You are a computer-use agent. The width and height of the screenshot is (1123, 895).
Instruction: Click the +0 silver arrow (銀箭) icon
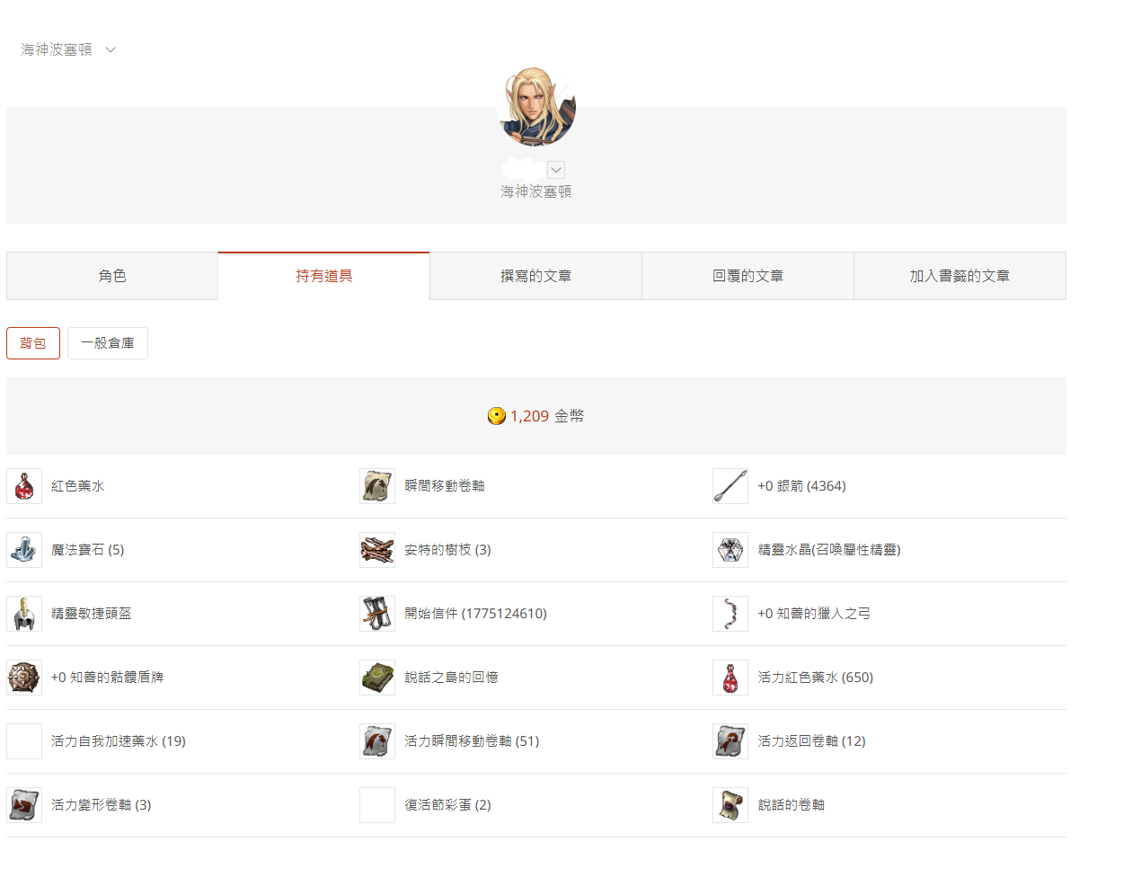(730, 486)
